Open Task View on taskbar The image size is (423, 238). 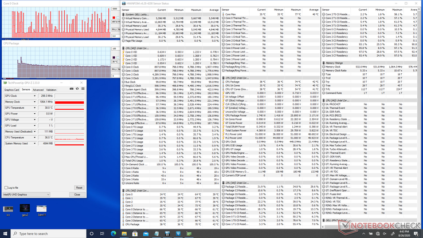click(x=102, y=233)
